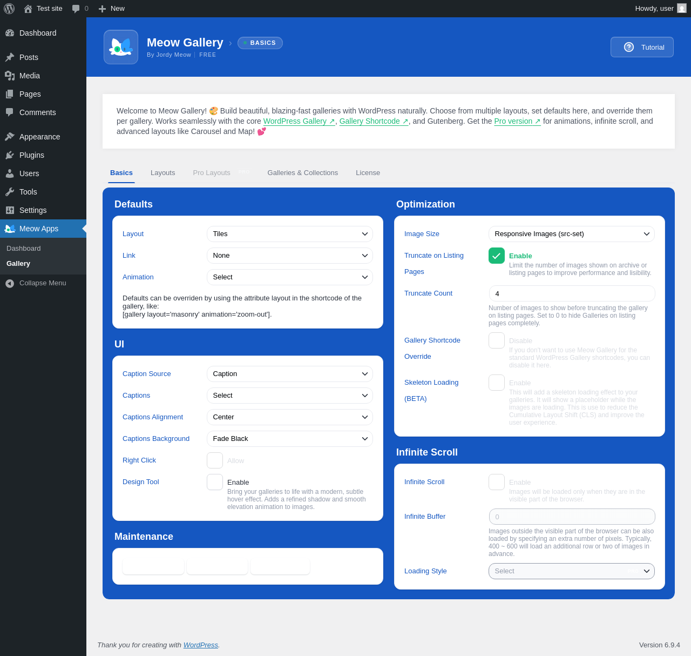Click the Defaults section heading
Viewport: 691px width, 656px height.
point(133,204)
